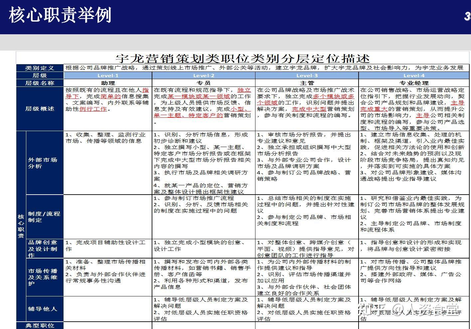The width and height of the screenshot is (471, 329).
Task: Click the 层级 row header
Action: point(40,76)
